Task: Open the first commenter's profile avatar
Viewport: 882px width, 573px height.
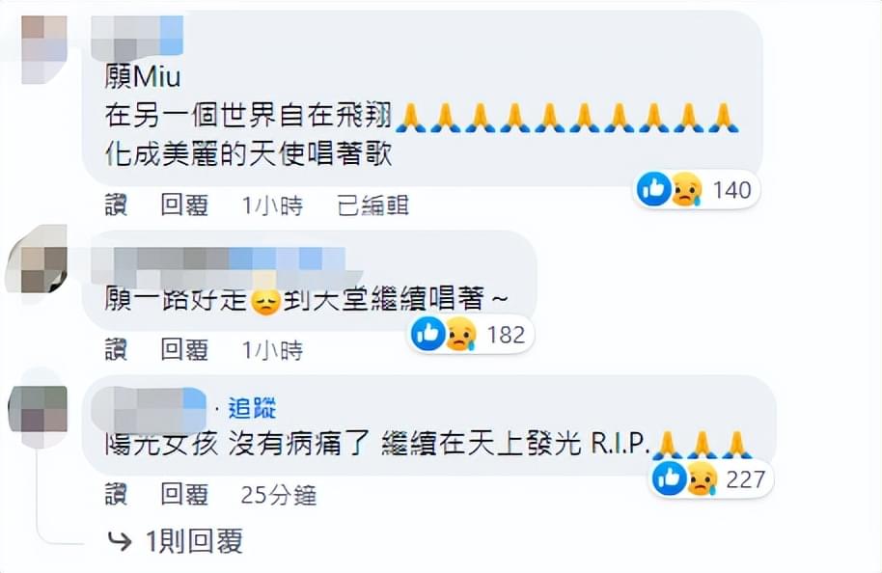Action: (x=43, y=49)
